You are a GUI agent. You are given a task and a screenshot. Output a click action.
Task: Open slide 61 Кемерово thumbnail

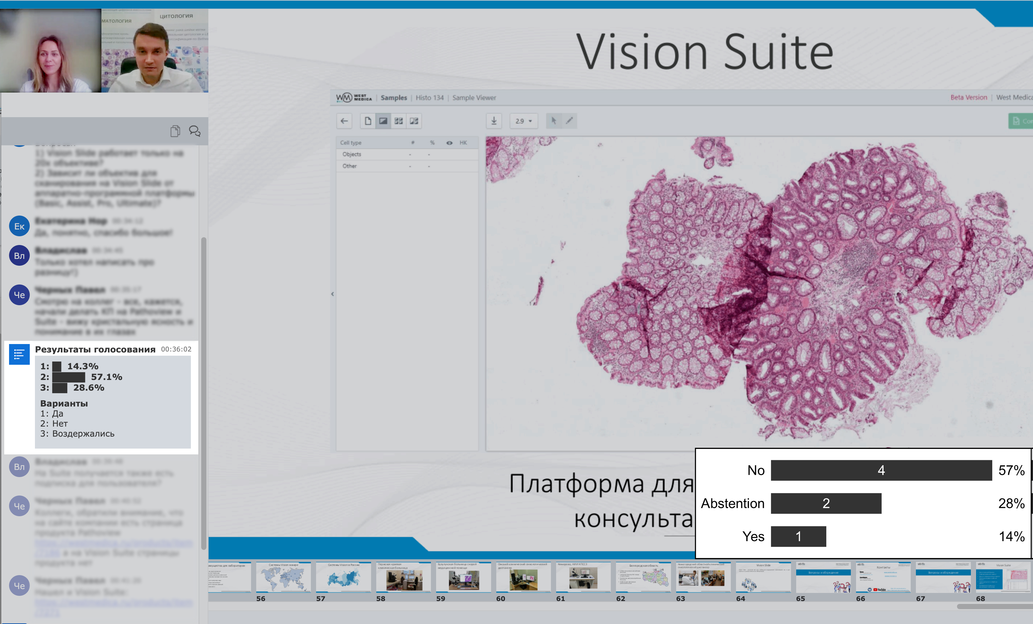pyautogui.click(x=583, y=577)
